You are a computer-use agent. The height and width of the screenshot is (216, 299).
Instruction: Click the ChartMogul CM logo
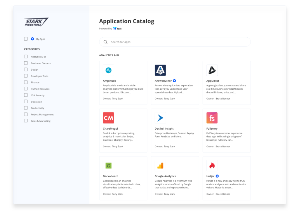click(108, 118)
